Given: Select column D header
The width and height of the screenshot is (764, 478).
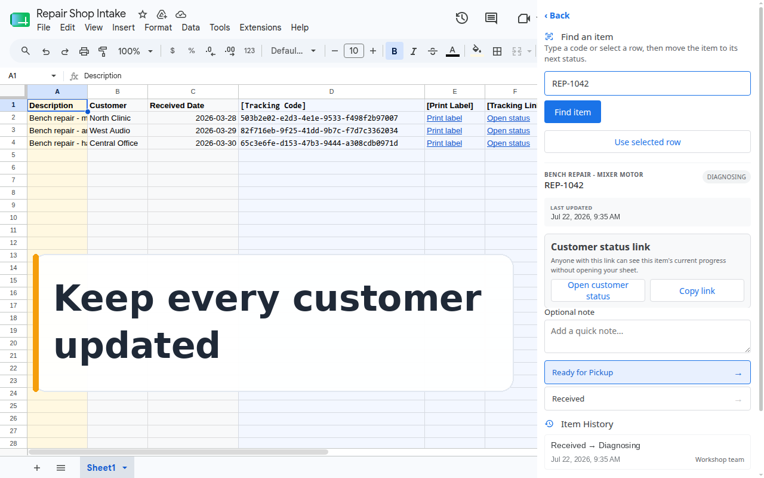Looking at the screenshot, I should 331,91.
